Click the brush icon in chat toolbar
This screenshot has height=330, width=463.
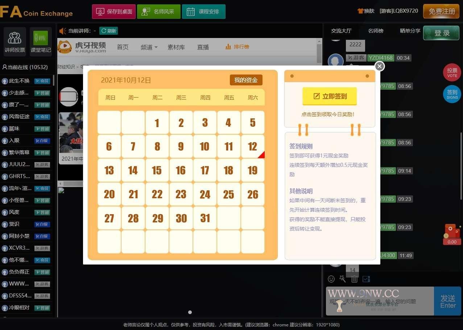[343, 279]
